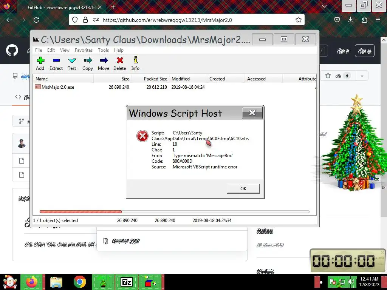Click the contributor avatar thumbnail
The height and width of the screenshot is (290, 387).
(x=22, y=143)
